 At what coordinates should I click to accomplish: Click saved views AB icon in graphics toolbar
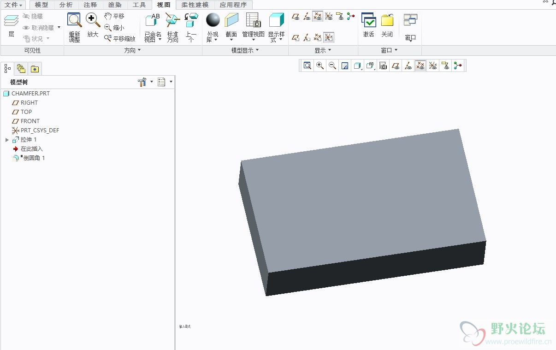tap(370, 66)
